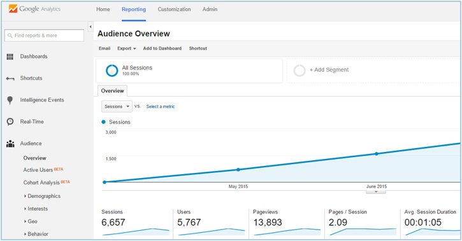Click the chart collapse handle below June 2015
Viewport: 462px width, 241px height.
[x=376, y=191]
